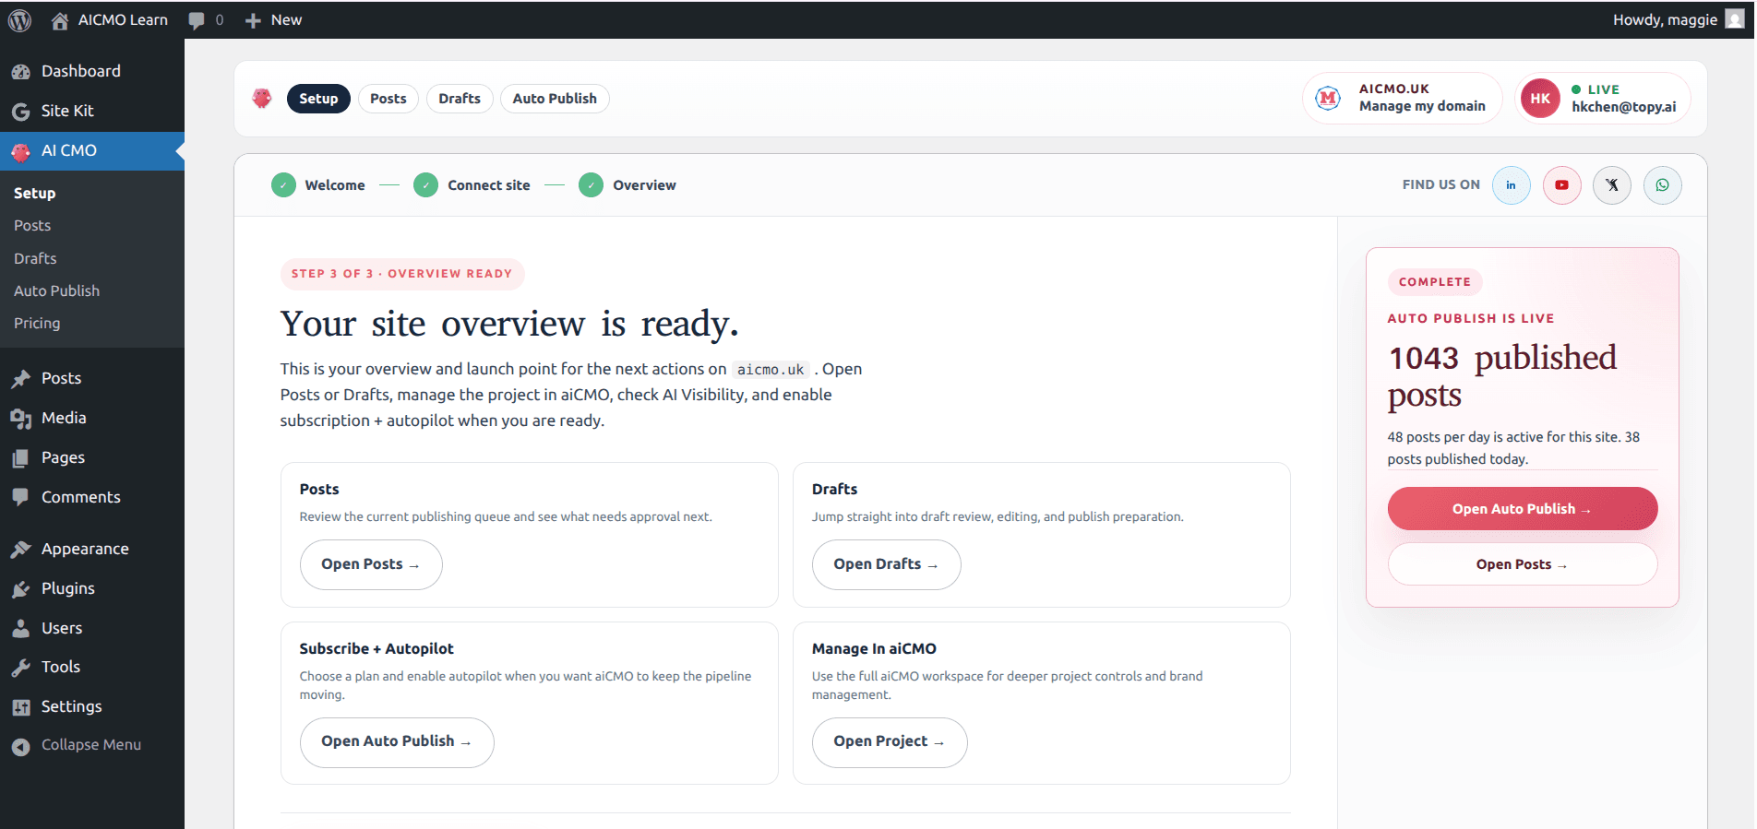
Task: Open the Plugins menu
Action: [92, 588]
